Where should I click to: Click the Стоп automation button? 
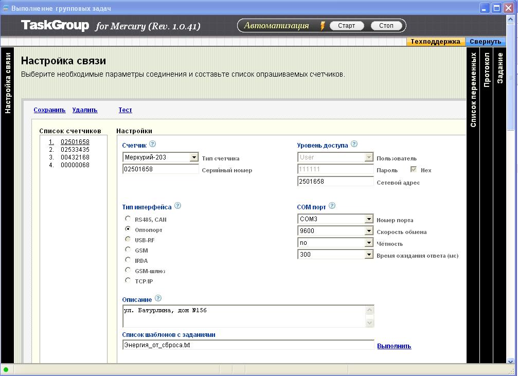[386, 26]
